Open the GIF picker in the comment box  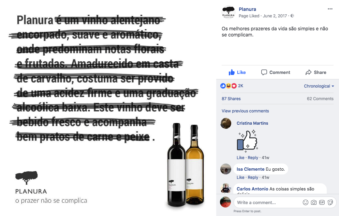(322, 202)
